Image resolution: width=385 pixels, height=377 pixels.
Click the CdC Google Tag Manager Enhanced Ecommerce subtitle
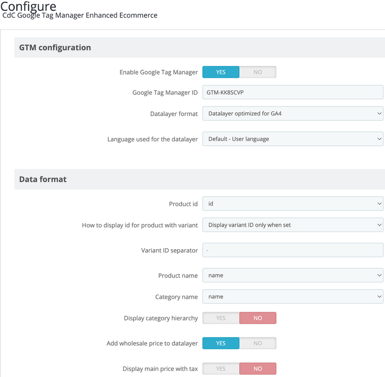[x=80, y=15]
